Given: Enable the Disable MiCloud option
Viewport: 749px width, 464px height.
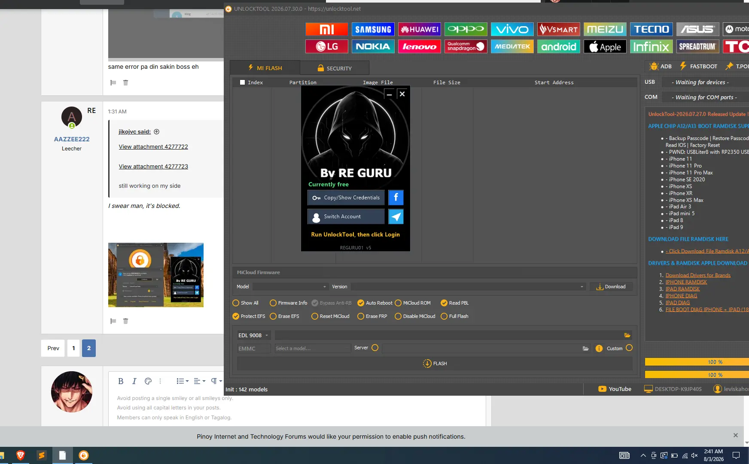Looking at the screenshot, I should tap(415, 316).
